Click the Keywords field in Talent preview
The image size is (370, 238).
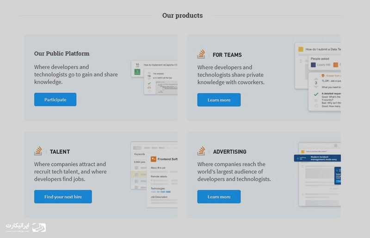140,154
